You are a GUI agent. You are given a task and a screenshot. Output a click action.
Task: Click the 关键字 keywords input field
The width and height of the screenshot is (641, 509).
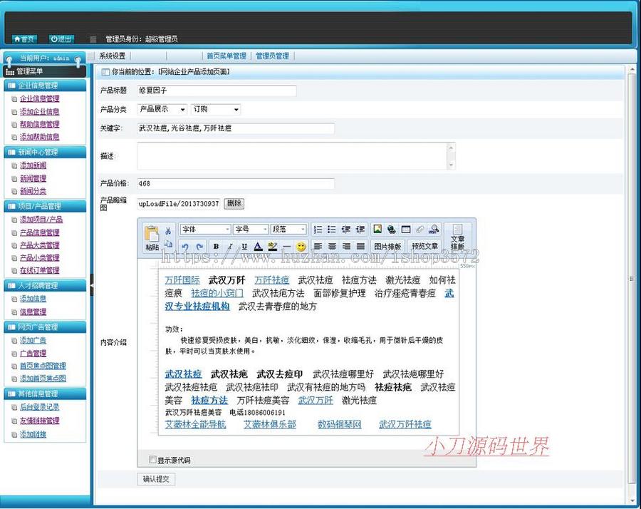click(x=236, y=128)
